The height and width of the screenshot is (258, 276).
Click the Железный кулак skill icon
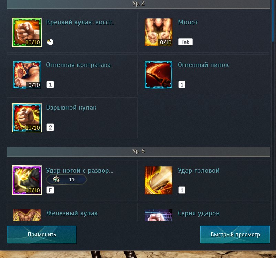tap(27, 215)
